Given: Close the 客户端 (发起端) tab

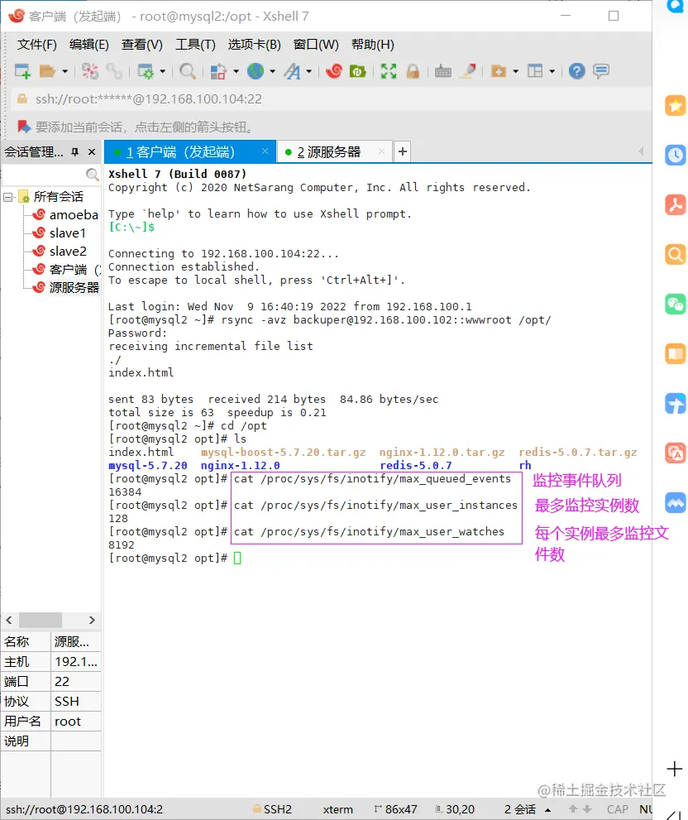Looking at the screenshot, I should (265, 151).
